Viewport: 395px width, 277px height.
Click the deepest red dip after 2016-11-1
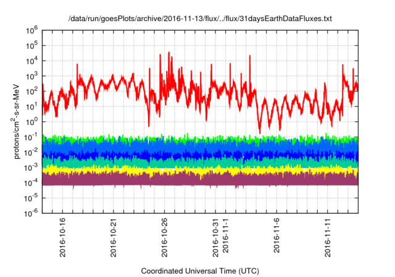point(260,132)
